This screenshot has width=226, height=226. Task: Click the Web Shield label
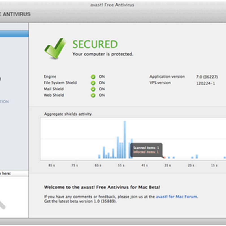click(x=54, y=95)
